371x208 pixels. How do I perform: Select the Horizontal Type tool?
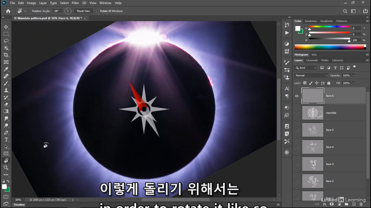[6, 140]
